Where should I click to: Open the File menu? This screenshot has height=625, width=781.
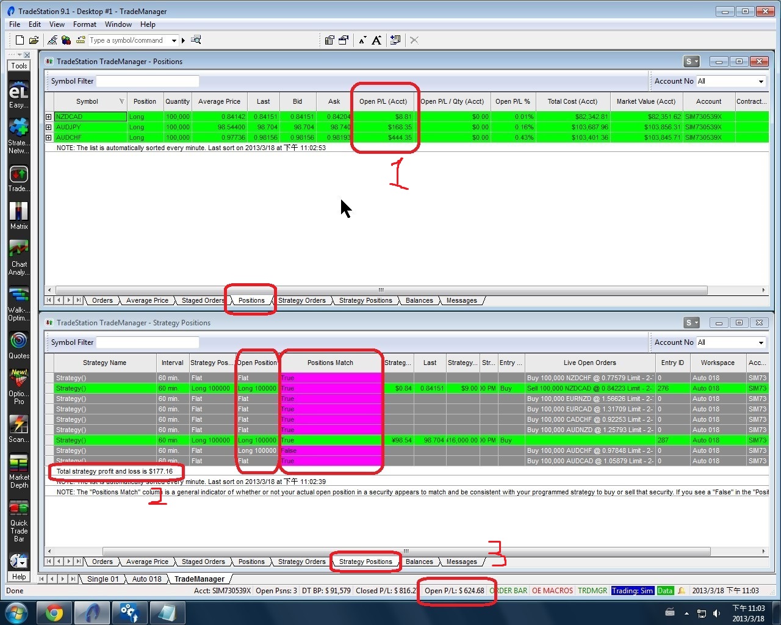[15, 24]
